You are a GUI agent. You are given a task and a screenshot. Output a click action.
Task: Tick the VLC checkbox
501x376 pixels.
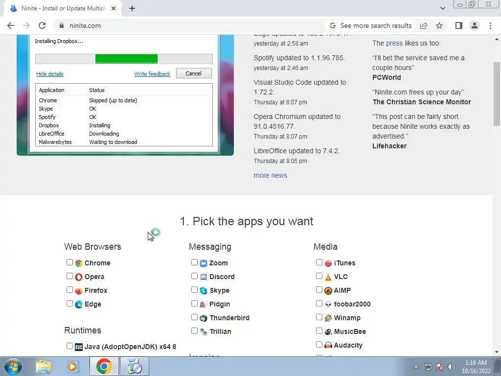(319, 276)
